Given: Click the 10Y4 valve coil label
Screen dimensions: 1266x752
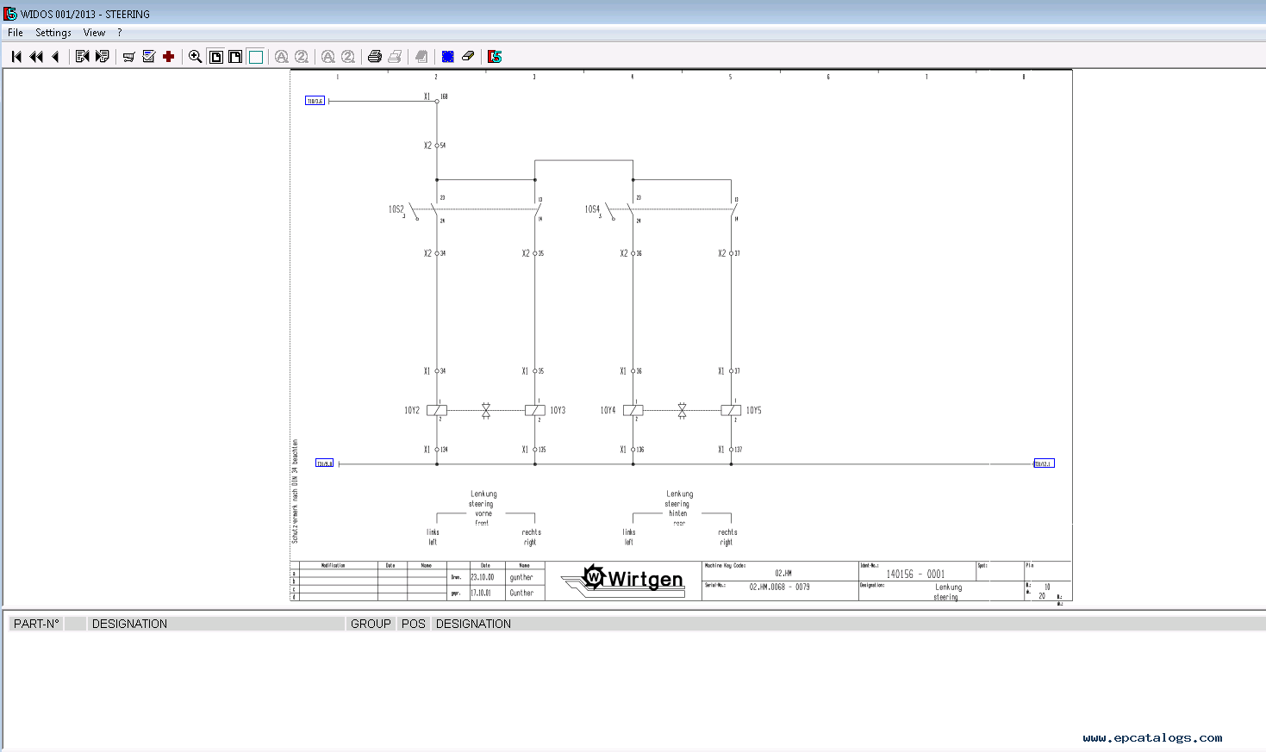Looking at the screenshot, I should coord(608,411).
